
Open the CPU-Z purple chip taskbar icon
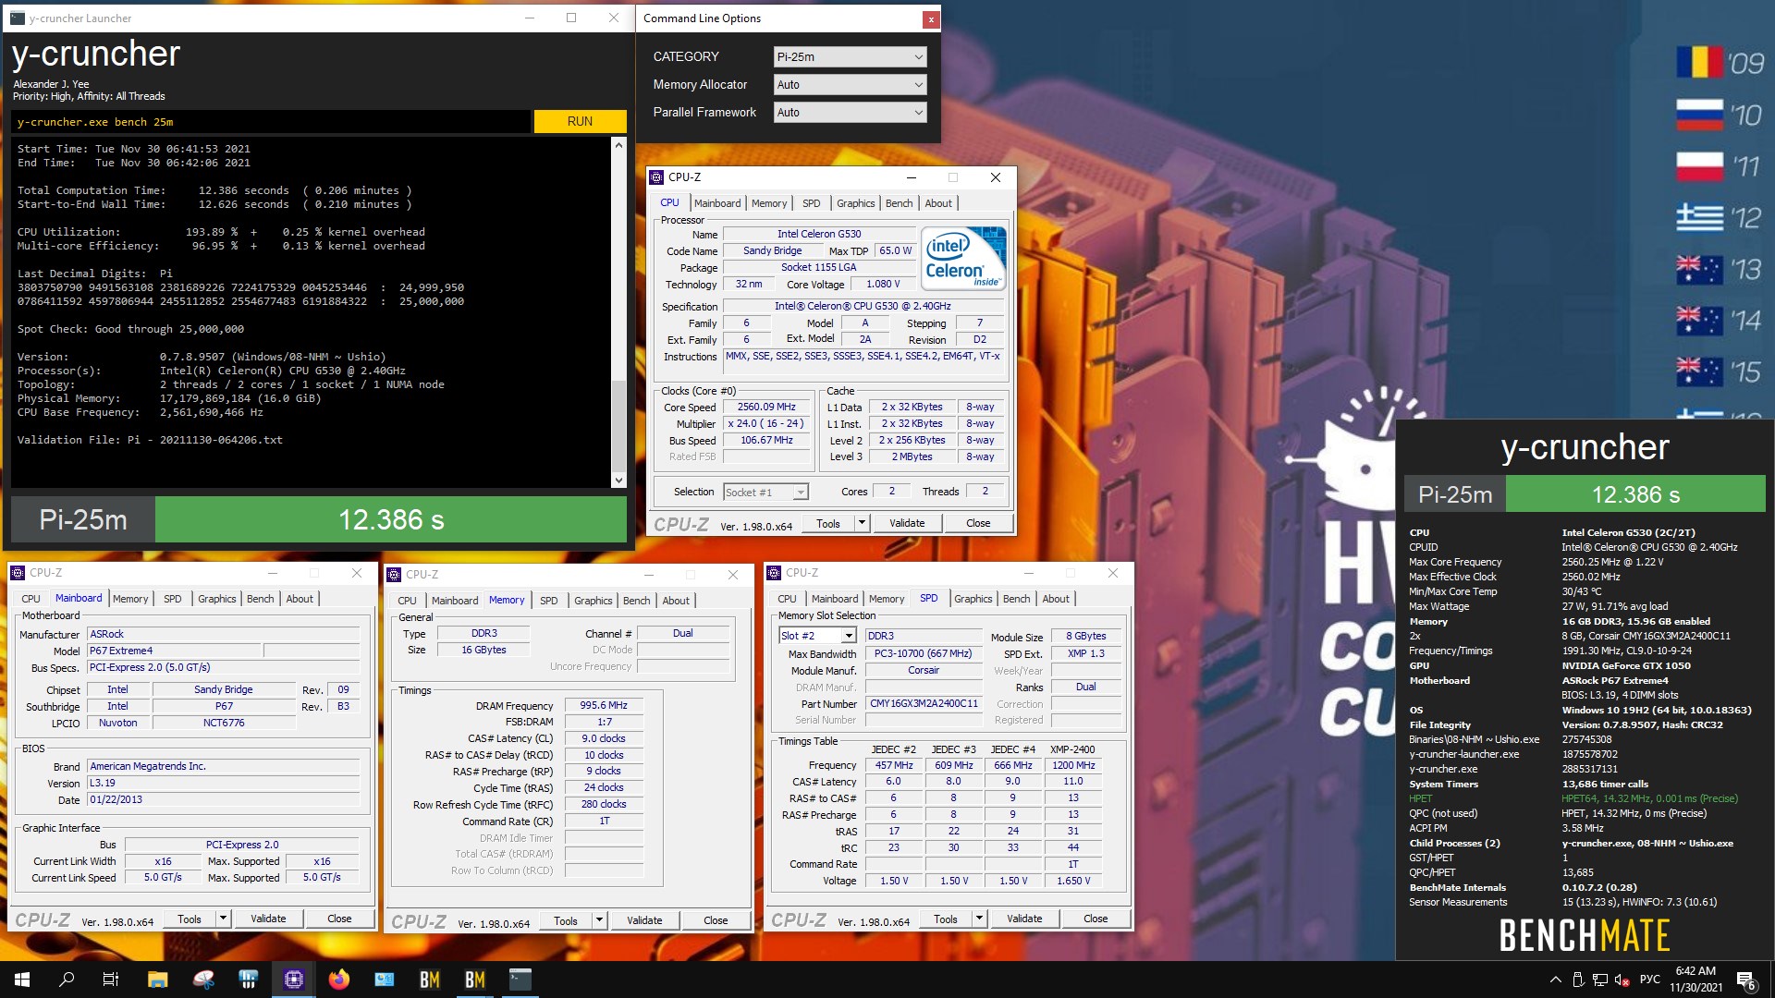(x=294, y=980)
